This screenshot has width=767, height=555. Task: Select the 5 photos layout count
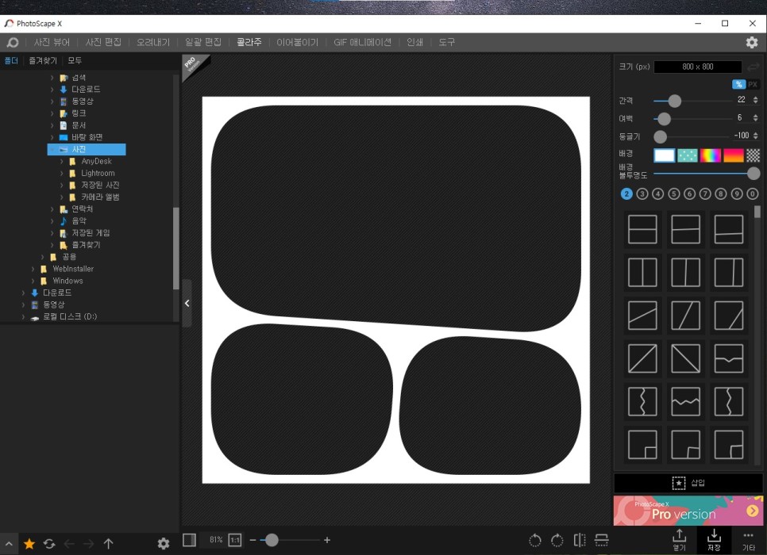point(673,194)
